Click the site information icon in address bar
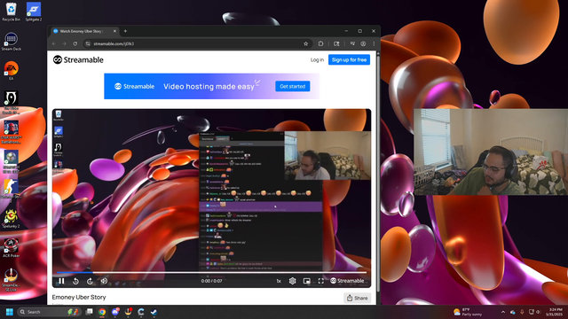 click(88, 43)
